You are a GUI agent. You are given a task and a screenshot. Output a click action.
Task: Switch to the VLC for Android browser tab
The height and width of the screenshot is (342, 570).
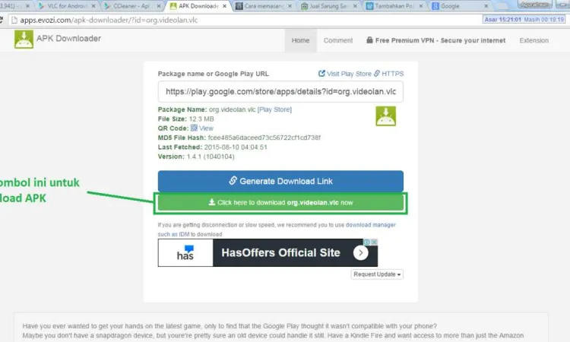(68, 6)
